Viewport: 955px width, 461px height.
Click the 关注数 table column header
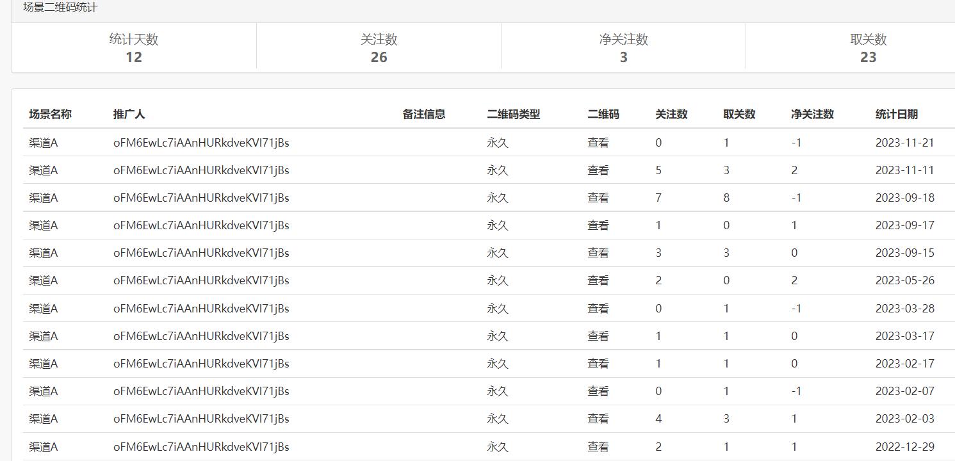(x=671, y=114)
